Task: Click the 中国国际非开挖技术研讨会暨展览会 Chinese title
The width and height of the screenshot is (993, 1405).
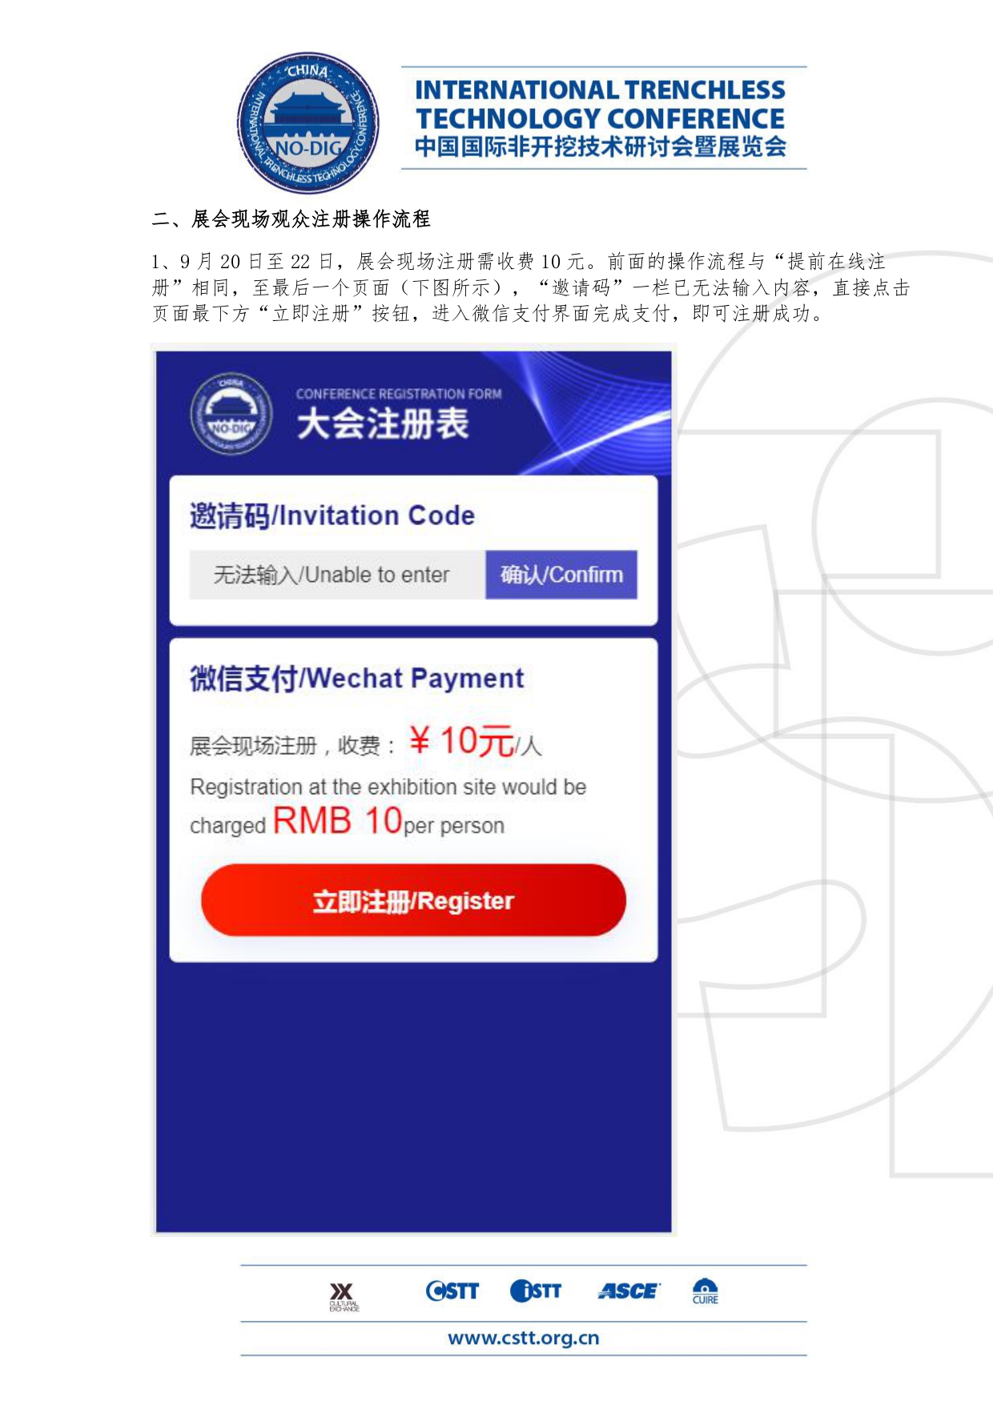Action: pyautogui.click(x=601, y=147)
